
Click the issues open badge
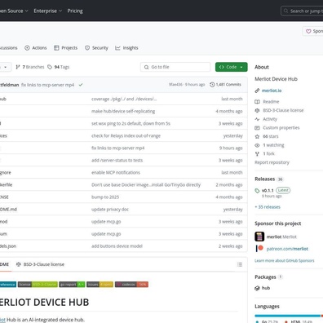(100, 285)
